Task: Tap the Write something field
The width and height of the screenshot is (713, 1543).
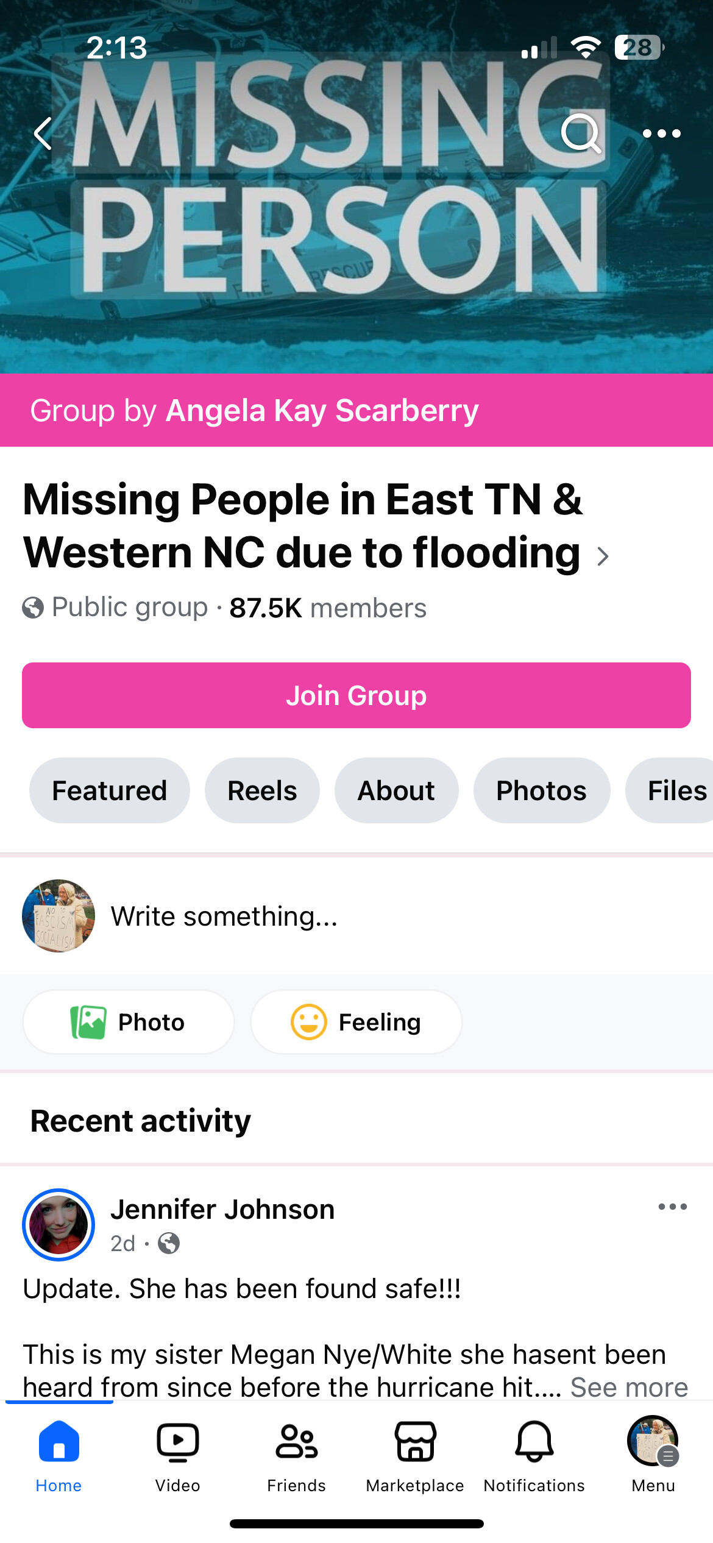Action: click(224, 916)
